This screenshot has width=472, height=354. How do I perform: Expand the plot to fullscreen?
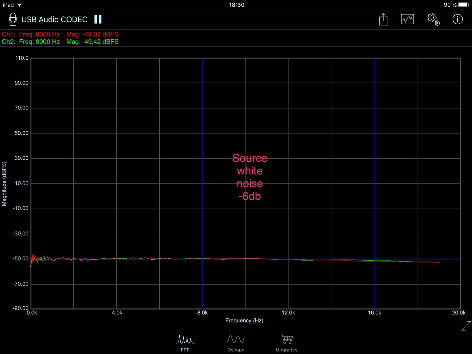point(466,326)
